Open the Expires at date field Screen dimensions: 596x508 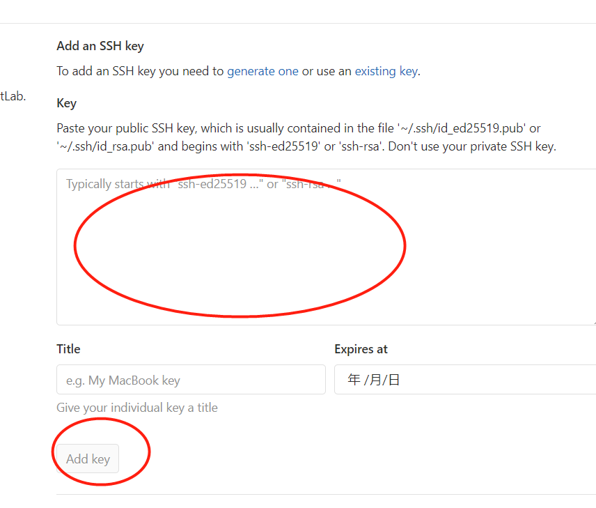coord(465,379)
